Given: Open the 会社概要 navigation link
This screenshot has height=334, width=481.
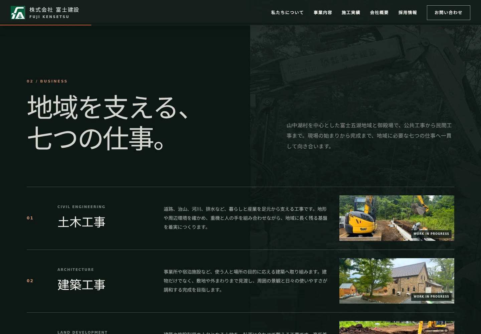Looking at the screenshot, I should pyautogui.click(x=379, y=13).
